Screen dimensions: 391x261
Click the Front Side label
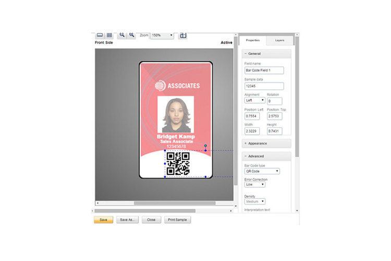[104, 43]
